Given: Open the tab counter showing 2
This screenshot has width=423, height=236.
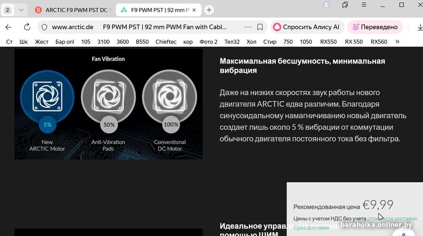Looking at the screenshot, I should (7, 10).
